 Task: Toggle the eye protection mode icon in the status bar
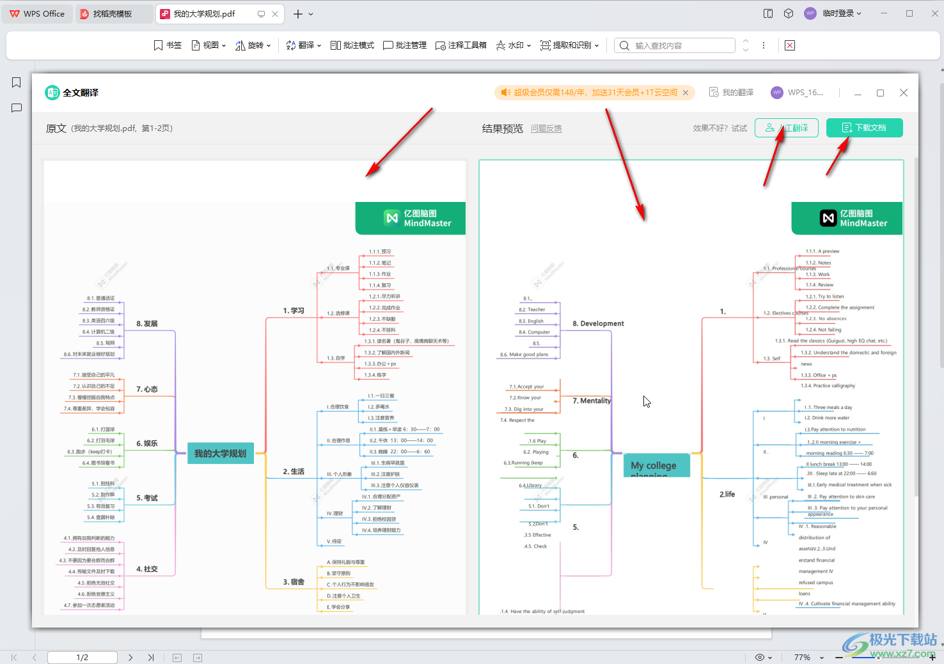(x=760, y=657)
